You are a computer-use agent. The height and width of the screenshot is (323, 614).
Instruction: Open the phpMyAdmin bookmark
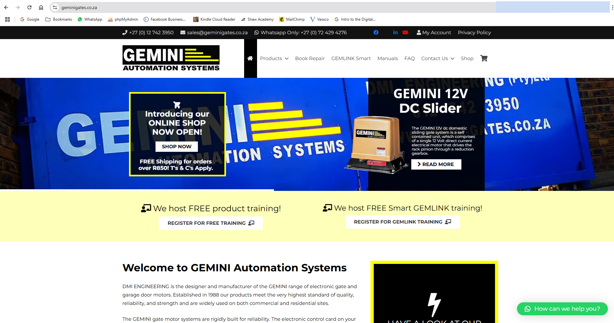(123, 19)
